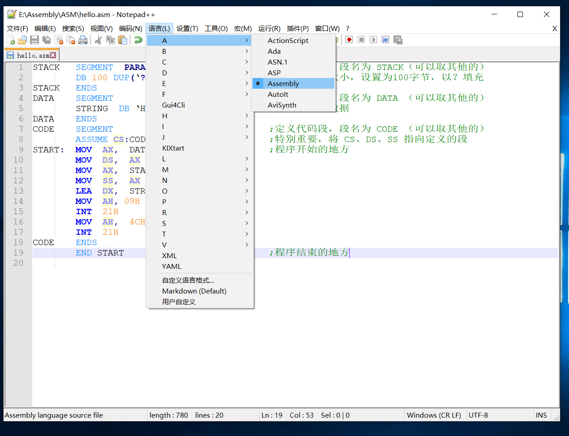The width and height of the screenshot is (569, 436).
Task: Expand the C languages submenu
Action: [x=200, y=62]
